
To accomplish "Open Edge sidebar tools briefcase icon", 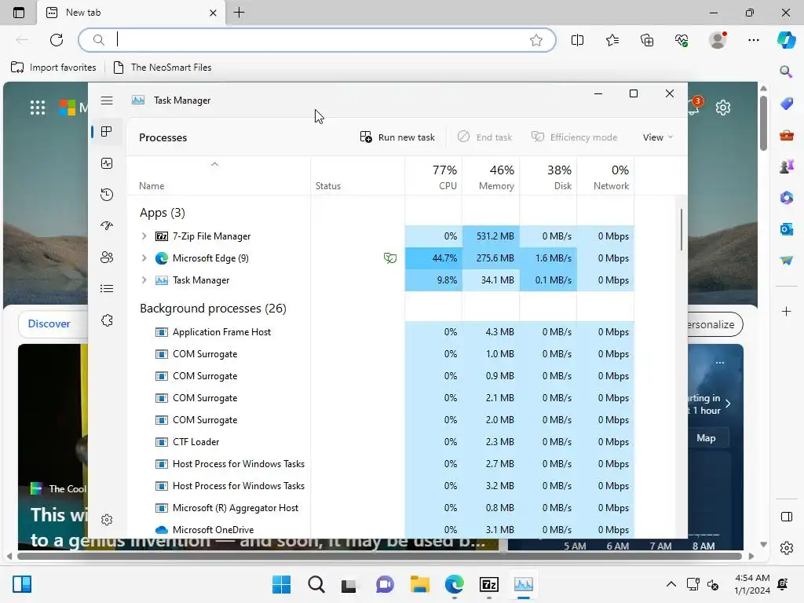I will point(786,135).
